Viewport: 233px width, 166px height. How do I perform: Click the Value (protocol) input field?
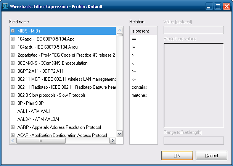coord(193,30)
